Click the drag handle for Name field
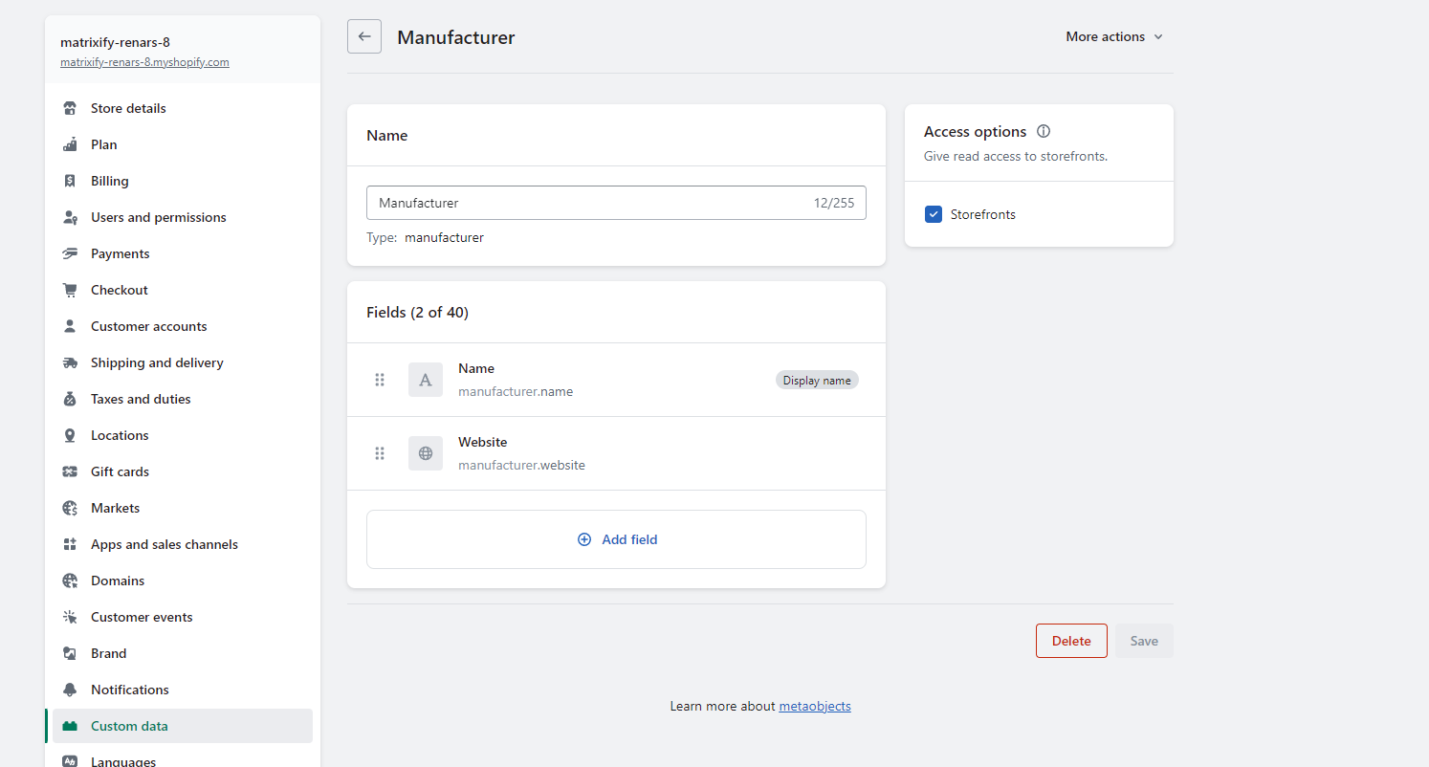The image size is (1429, 767). (x=380, y=380)
